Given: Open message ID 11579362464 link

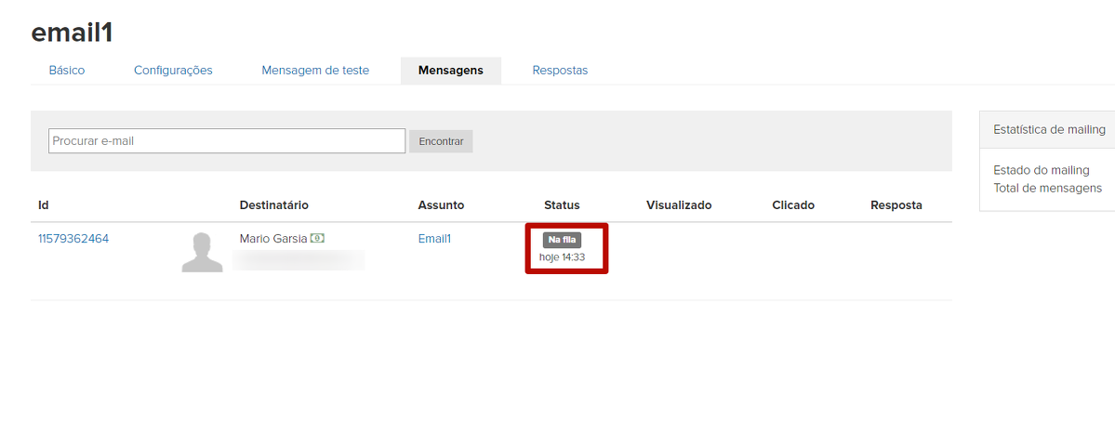Looking at the screenshot, I should tap(73, 239).
